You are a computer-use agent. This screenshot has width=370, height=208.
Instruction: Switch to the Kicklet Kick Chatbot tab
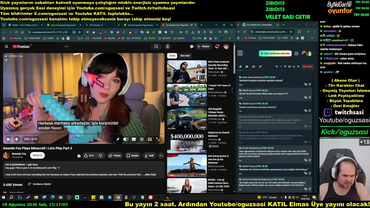pyautogui.click(x=25, y=25)
